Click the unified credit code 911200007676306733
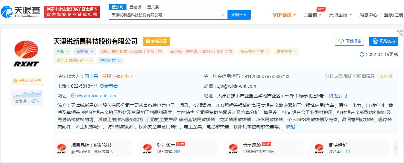The image size is (404, 163). coord(267,77)
